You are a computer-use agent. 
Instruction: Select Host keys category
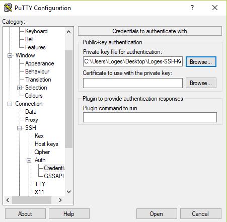(46, 144)
